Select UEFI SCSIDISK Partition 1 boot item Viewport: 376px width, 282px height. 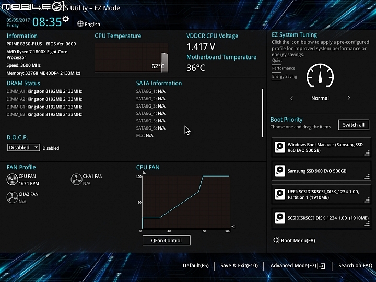pyautogui.click(x=321, y=194)
